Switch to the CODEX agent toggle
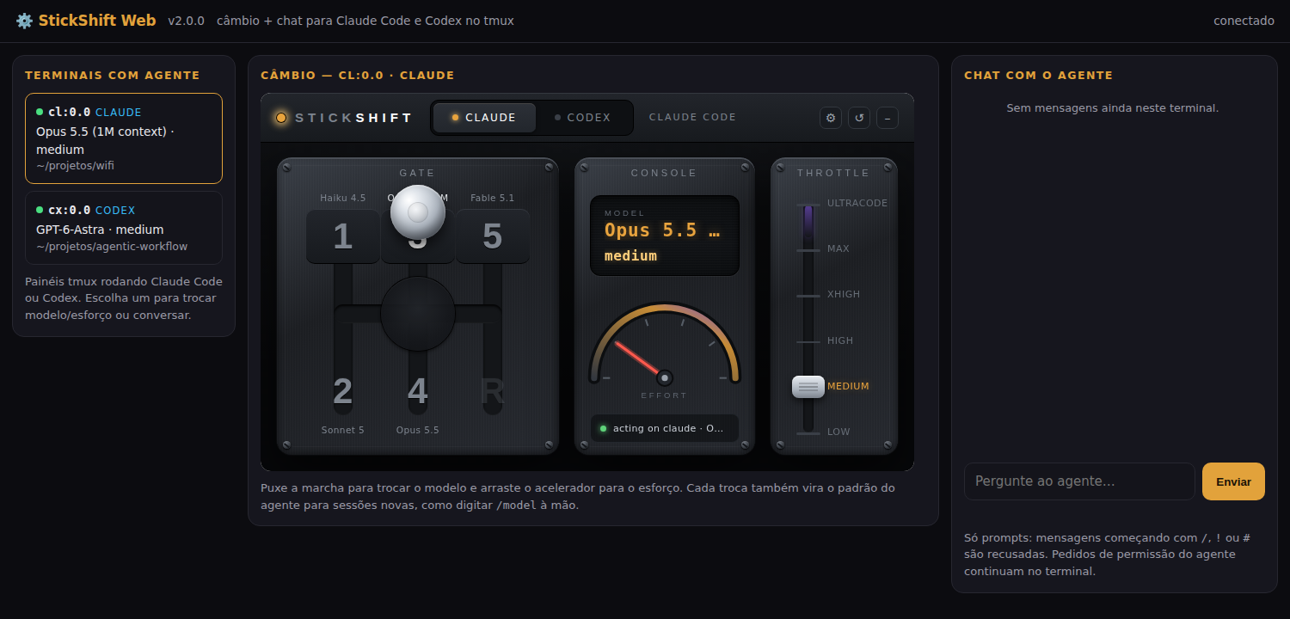 [583, 118]
